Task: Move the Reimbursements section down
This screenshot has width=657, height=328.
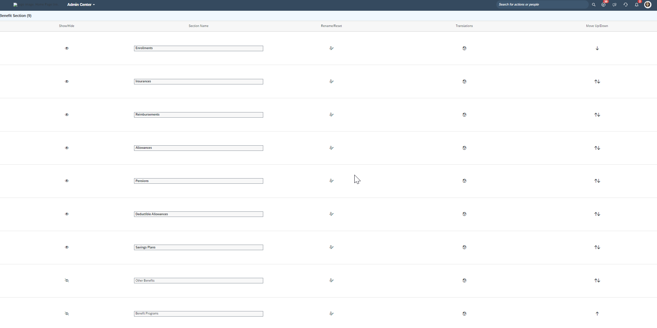Action: pos(599,115)
